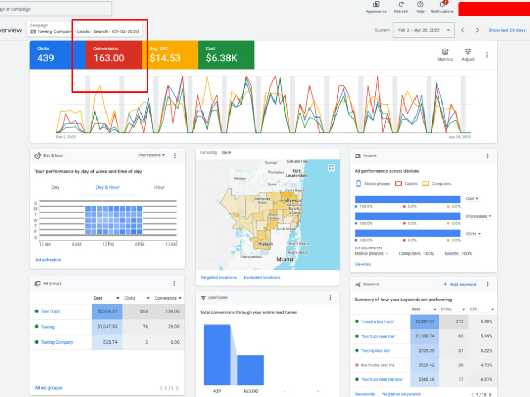Open the Appearance settings icon
Viewport: 530px width, 397px height.
376,4
